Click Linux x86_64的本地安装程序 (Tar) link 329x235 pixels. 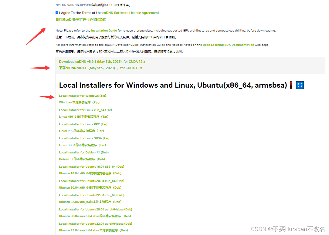pyautogui.click(x=84, y=116)
